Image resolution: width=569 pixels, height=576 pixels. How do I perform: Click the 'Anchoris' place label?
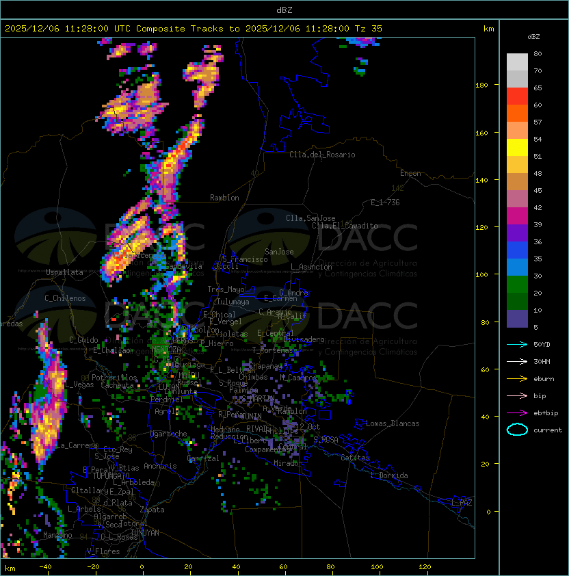point(160,466)
